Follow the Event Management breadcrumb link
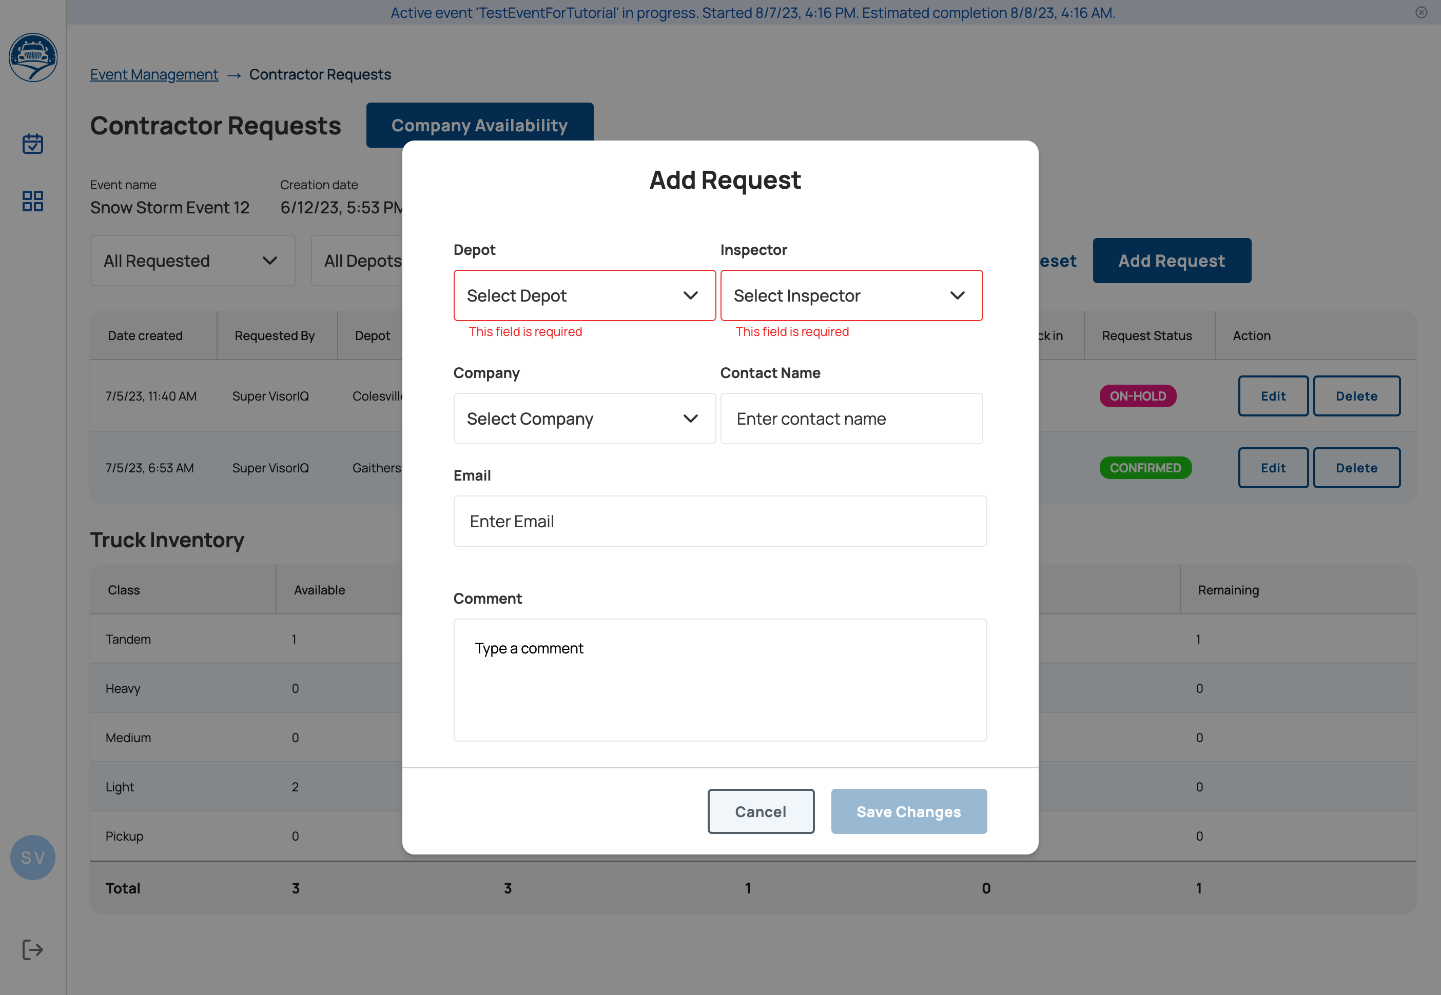 coord(154,74)
